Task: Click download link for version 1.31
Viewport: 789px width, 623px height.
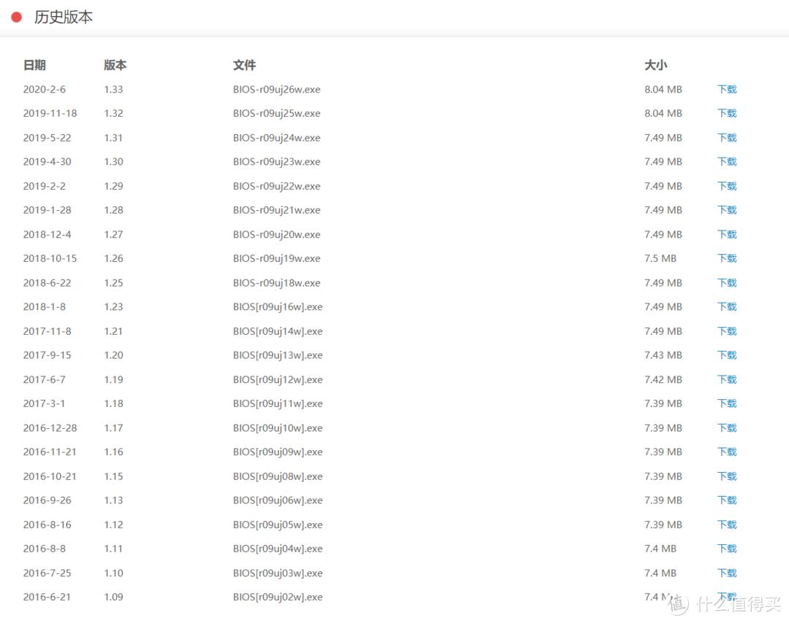Action: coord(727,138)
